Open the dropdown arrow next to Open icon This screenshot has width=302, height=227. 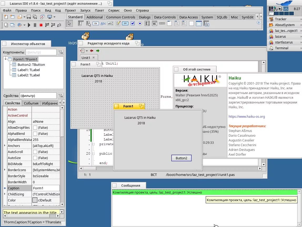(24, 17)
